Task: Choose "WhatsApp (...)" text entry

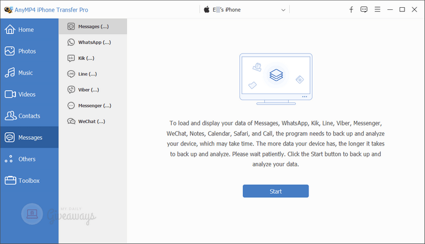Action: [x=94, y=42]
